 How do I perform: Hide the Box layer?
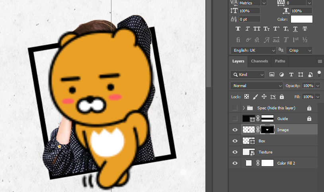[x=235, y=141]
